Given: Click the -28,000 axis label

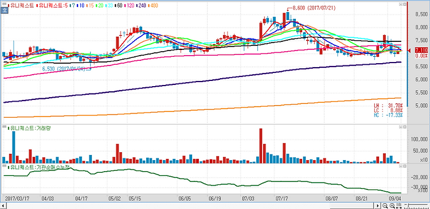Looking at the screenshot, I should [419, 177].
